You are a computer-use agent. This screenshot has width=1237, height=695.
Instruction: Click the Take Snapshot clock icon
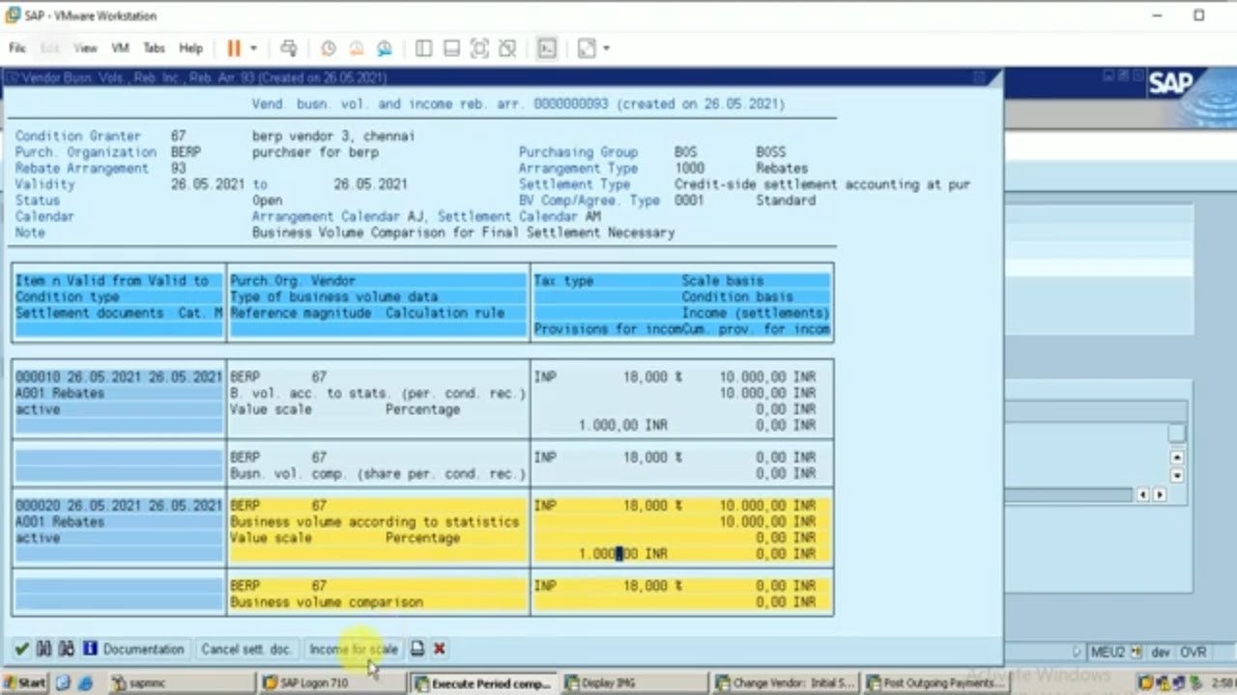[x=328, y=48]
